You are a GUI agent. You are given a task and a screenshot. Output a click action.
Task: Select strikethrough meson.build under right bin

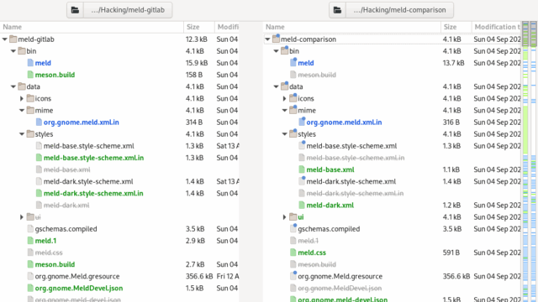(x=317, y=75)
